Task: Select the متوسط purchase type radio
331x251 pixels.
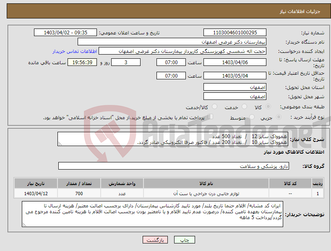Action: [x=252, y=117]
